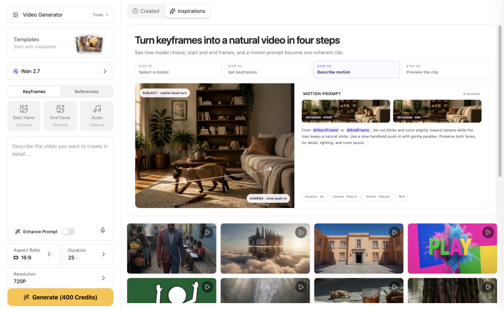Click the Video Generator image icon

tap(15, 15)
